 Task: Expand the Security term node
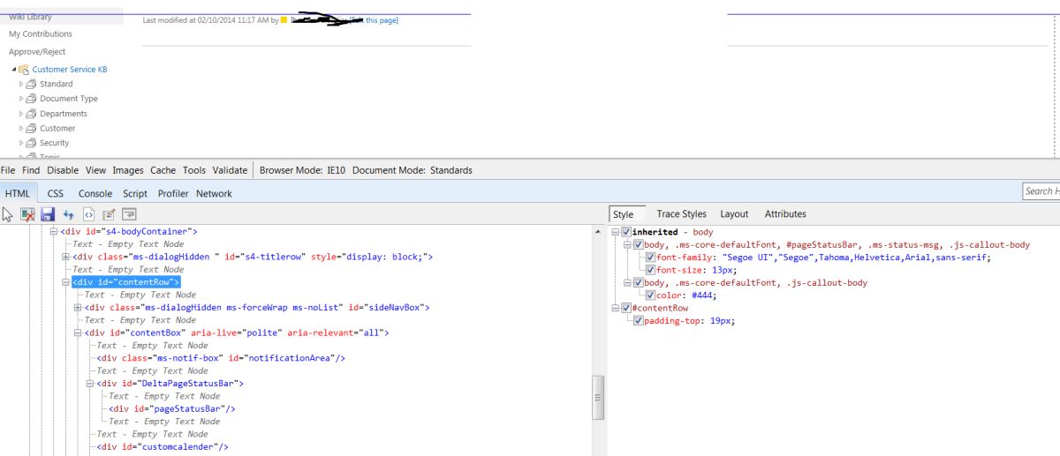(x=21, y=143)
